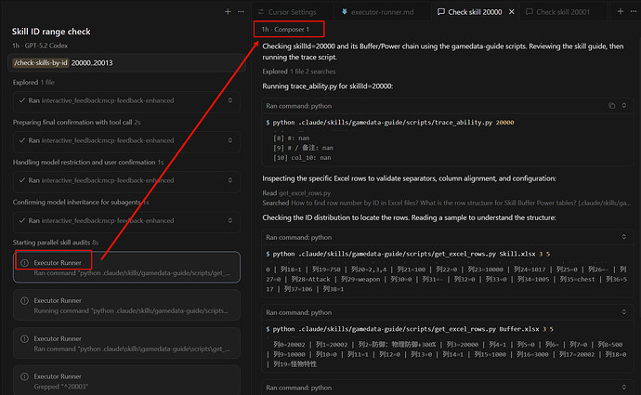Add a new tab with the plus icon in the tab bar

tap(621, 11)
